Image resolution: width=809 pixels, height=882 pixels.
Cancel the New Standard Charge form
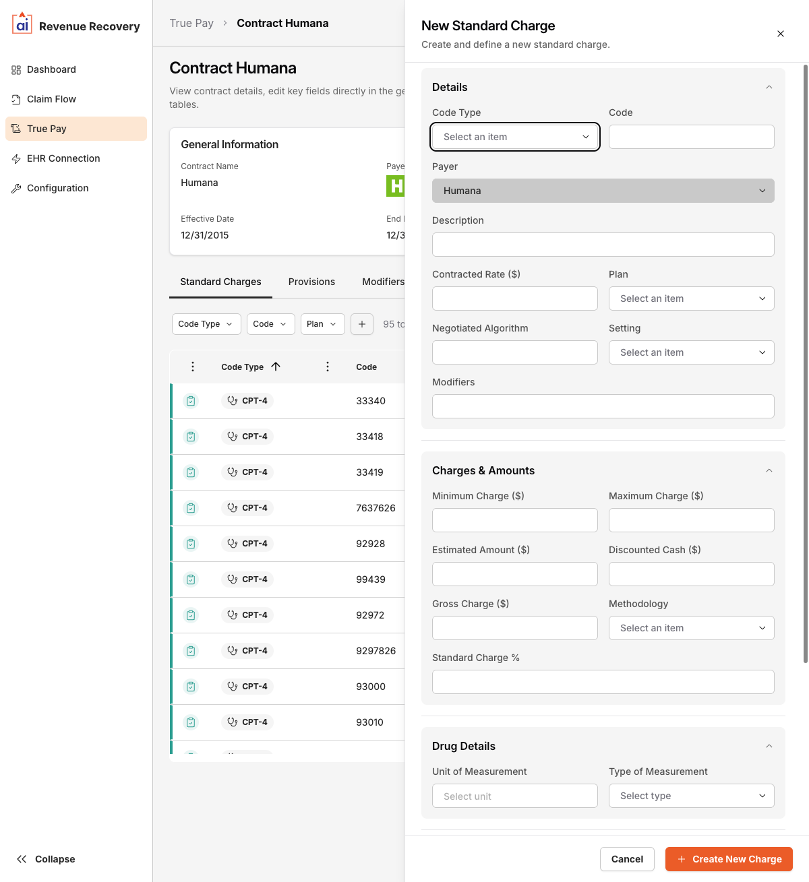click(x=627, y=859)
